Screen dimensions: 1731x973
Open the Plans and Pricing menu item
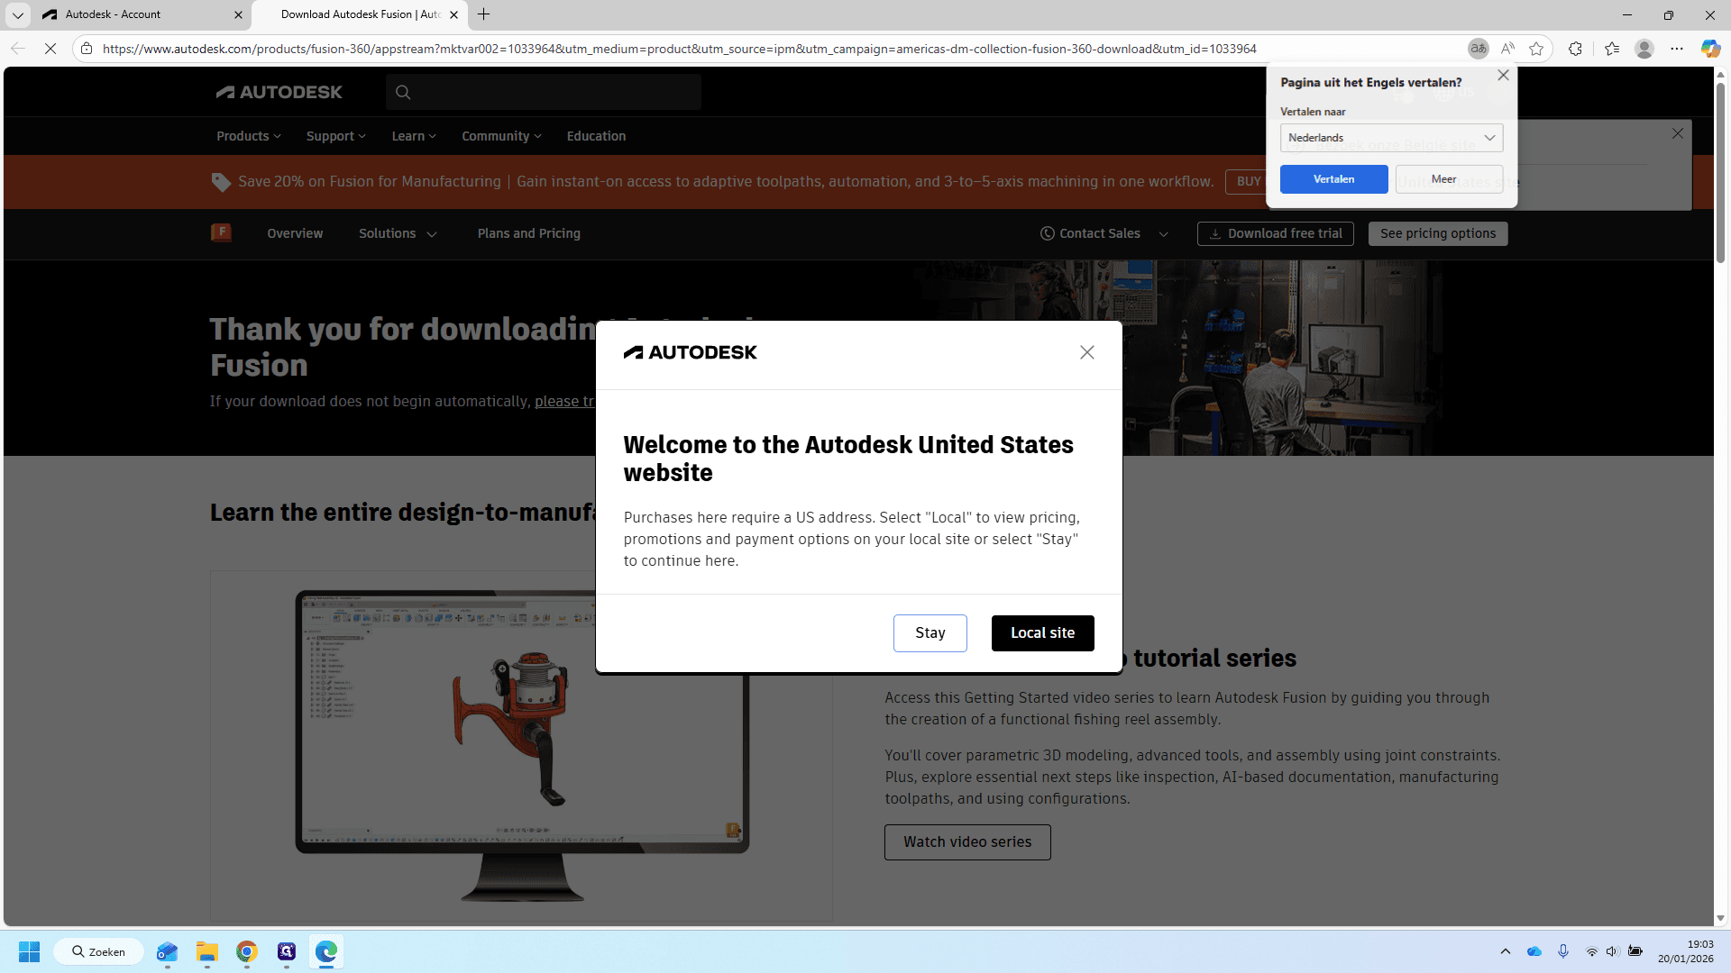[529, 233]
